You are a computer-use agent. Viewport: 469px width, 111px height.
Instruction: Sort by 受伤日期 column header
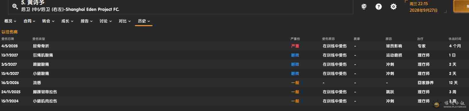click(8, 39)
